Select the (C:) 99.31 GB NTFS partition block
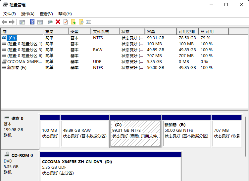This screenshot has width=249, height=181. [x=136, y=133]
